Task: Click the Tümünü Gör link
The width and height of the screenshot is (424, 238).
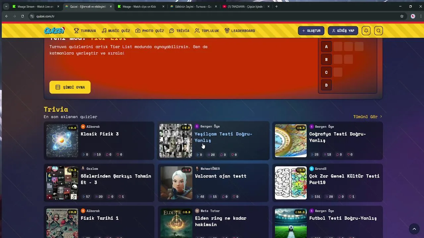Action: tap(368, 117)
